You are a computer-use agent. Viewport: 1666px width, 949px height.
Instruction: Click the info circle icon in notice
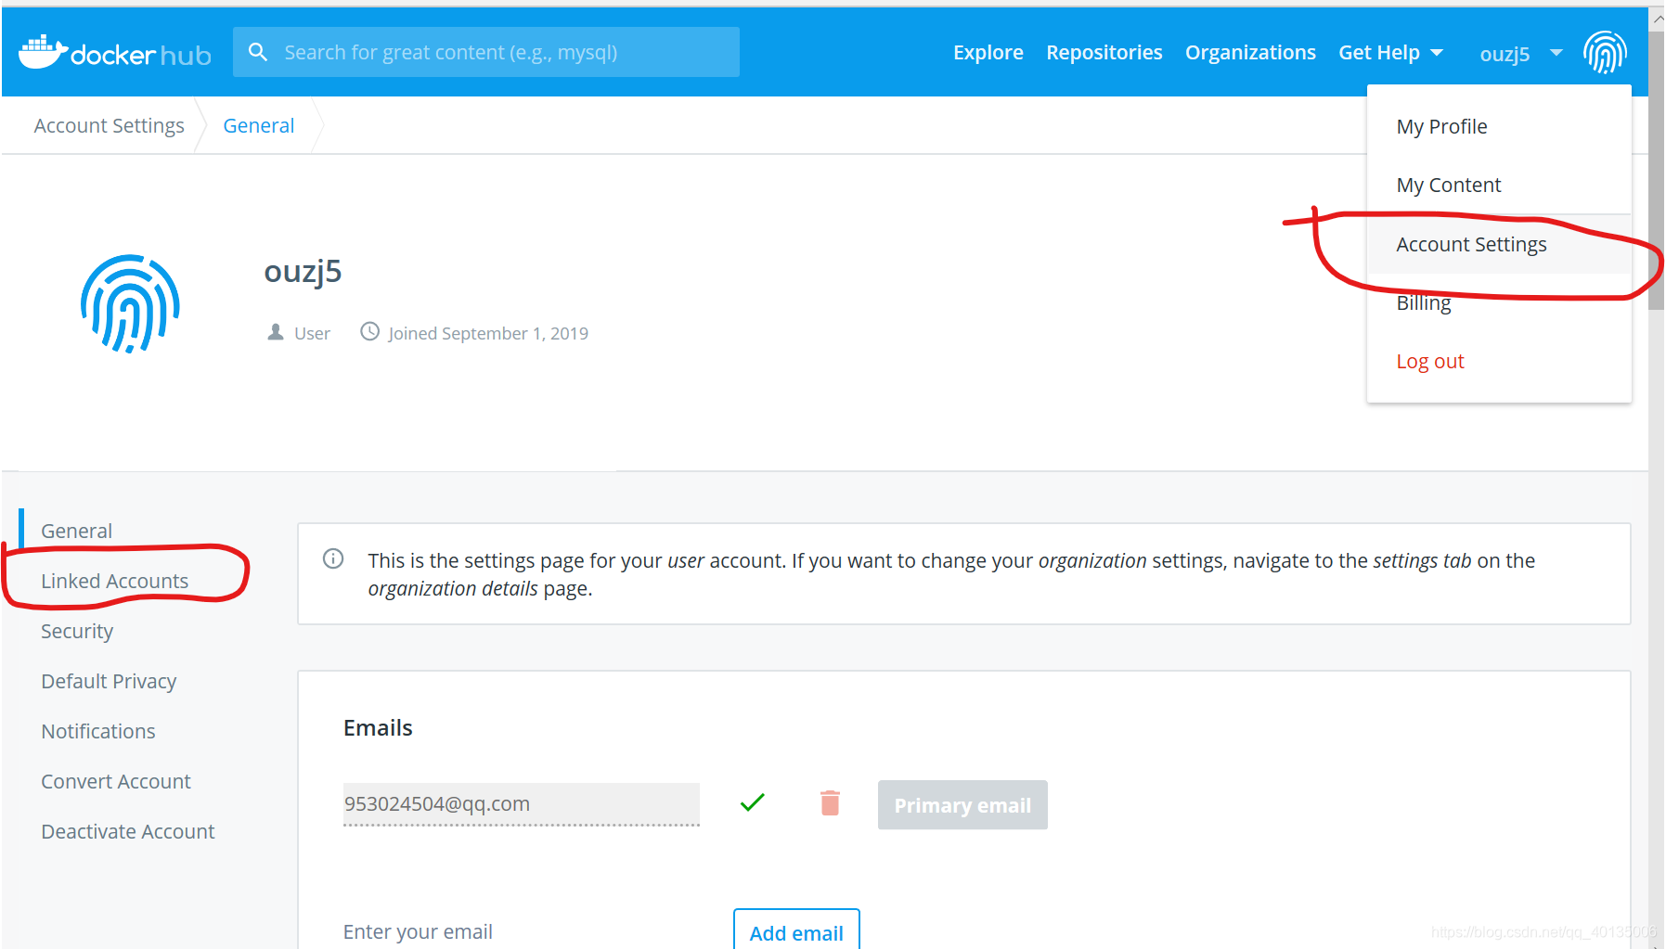(333, 558)
